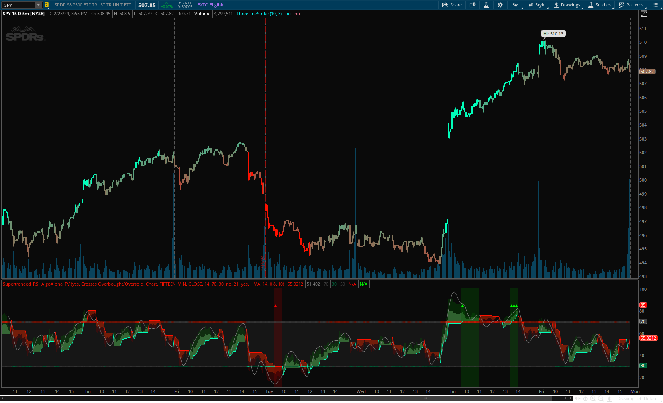The width and height of the screenshot is (663, 403).
Task: Open the quick time frames icon
Action: [473, 5]
